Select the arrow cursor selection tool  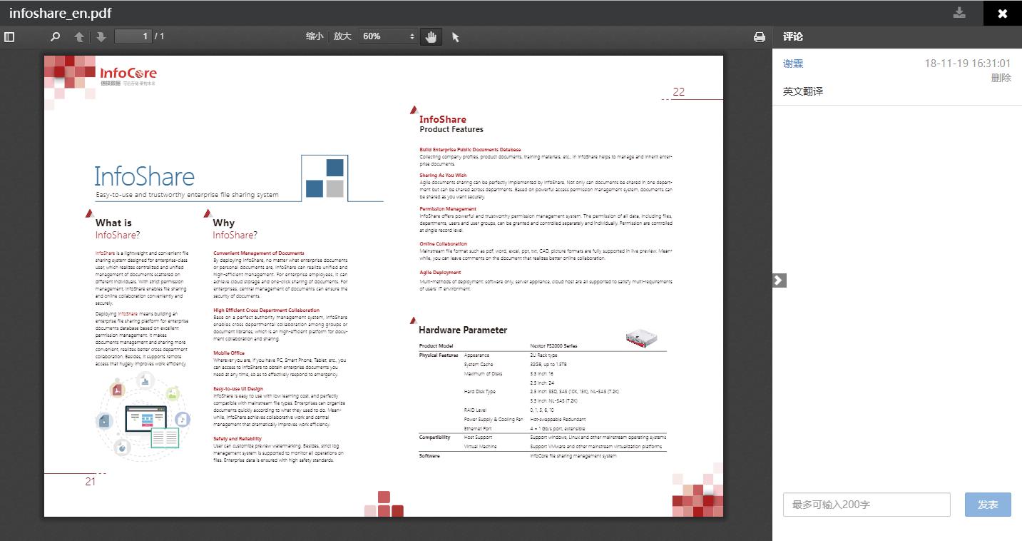[456, 36]
